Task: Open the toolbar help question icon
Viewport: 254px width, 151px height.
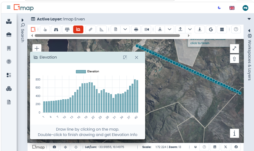Action: (x=236, y=29)
